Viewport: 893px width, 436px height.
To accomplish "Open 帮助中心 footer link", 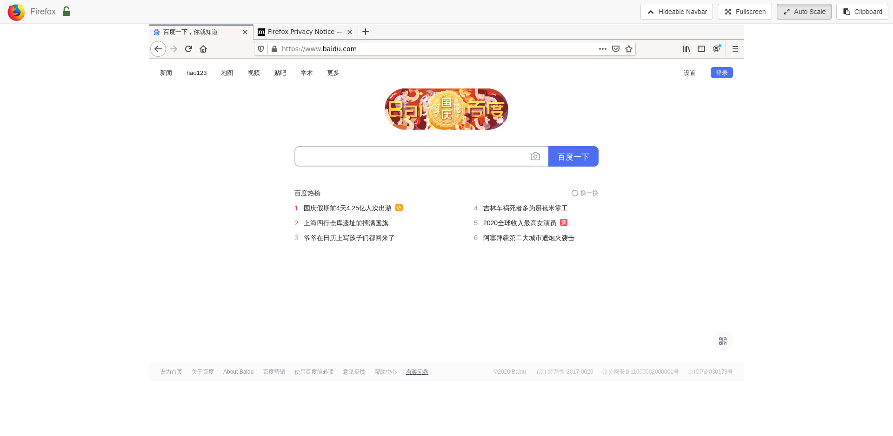I will [386, 372].
